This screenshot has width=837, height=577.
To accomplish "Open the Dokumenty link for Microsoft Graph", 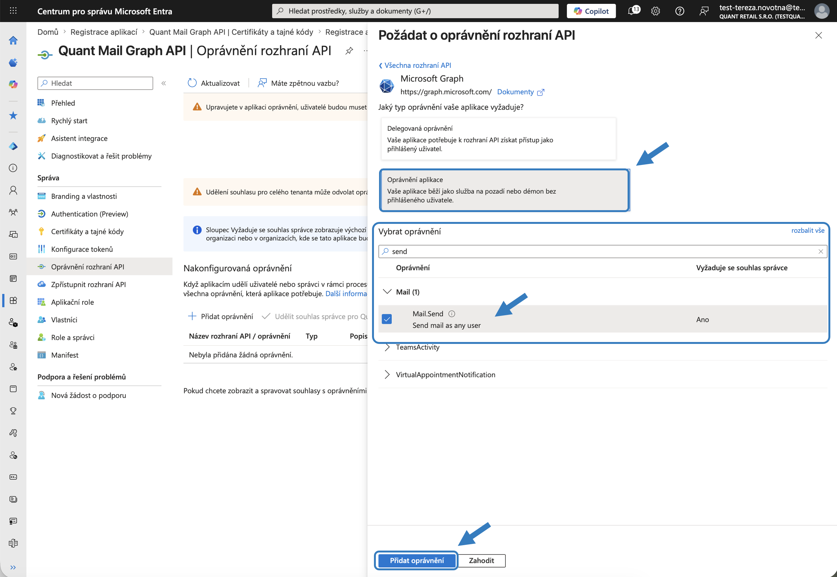I will (x=520, y=92).
